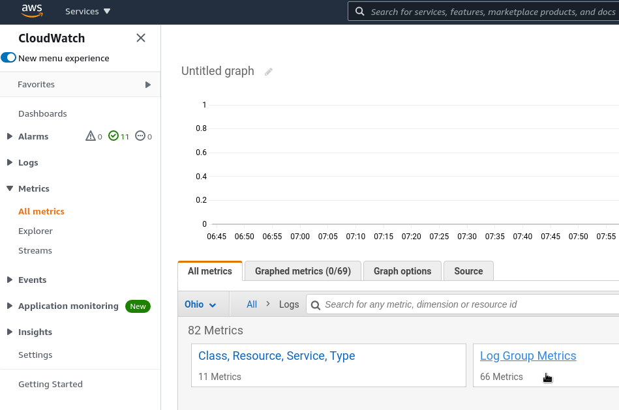Viewport: 619px width, 410px height.
Task: Click the alarm warning triangle icon
Action: coord(91,136)
